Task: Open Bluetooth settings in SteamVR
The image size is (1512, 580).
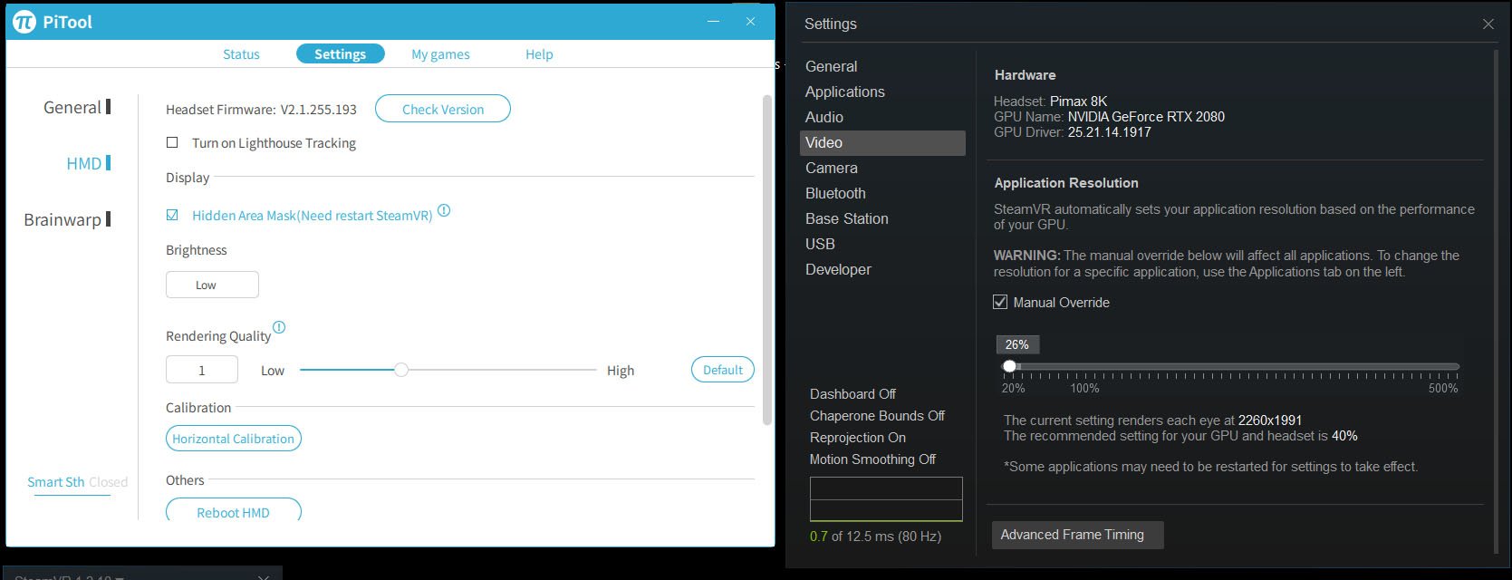Action: (x=835, y=193)
